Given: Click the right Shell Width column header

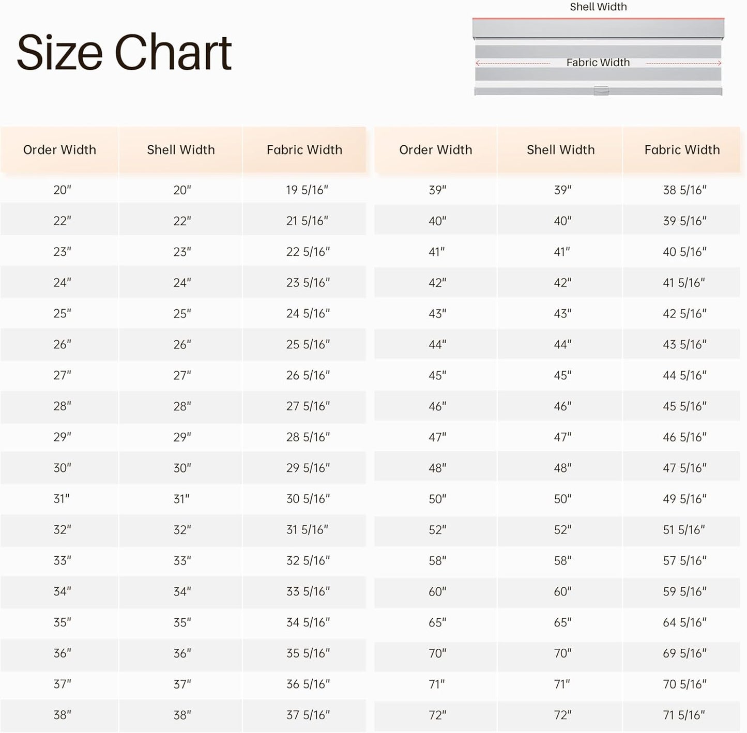Looking at the screenshot, I should pyautogui.click(x=561, y=150).
